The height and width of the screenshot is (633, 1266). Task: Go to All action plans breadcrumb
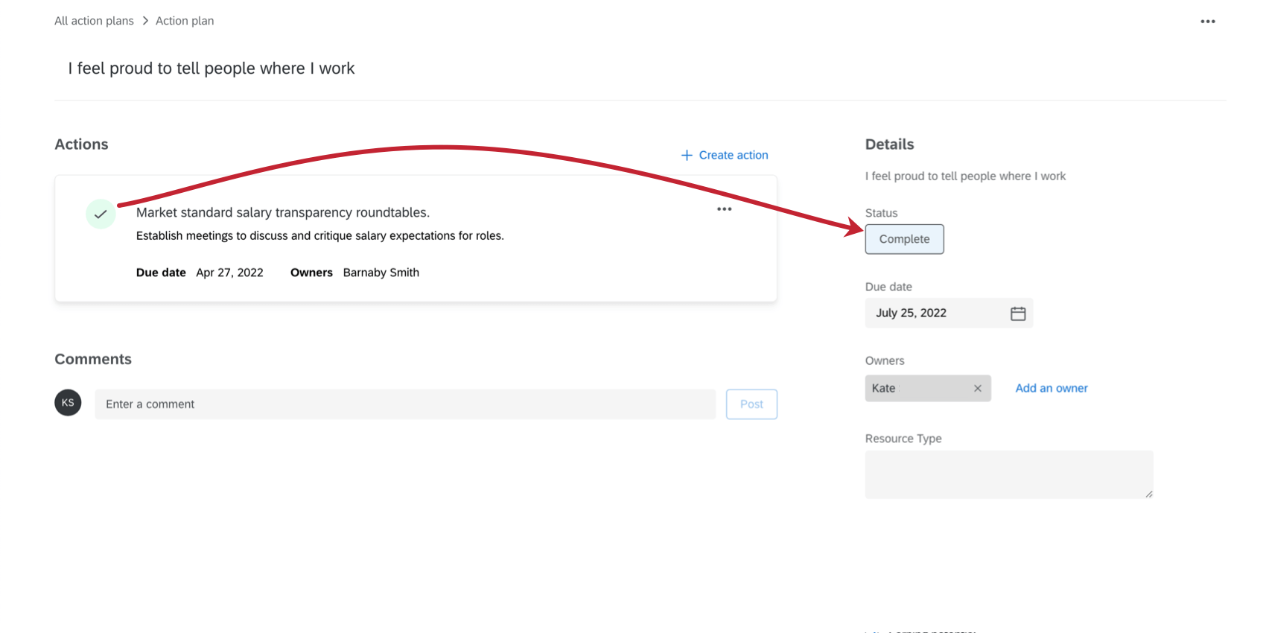[94, 21]
